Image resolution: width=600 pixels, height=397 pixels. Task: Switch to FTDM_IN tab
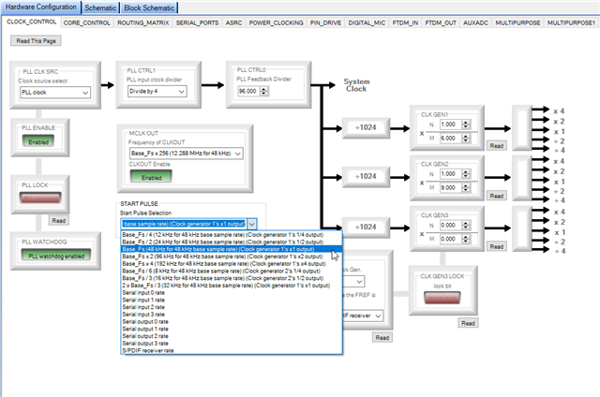[405, 22]
